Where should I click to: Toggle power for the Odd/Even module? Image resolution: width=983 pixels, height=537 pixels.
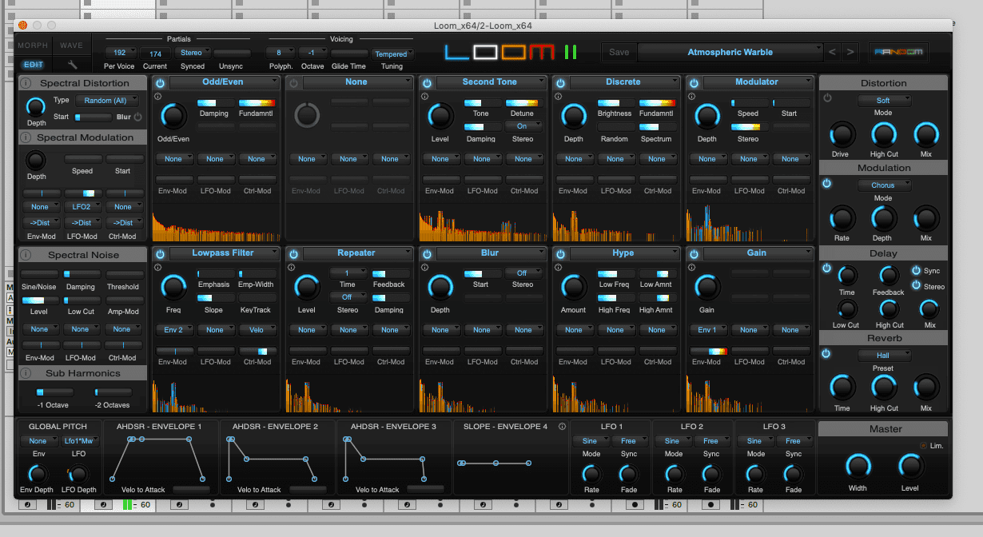(x=159, y=83)
